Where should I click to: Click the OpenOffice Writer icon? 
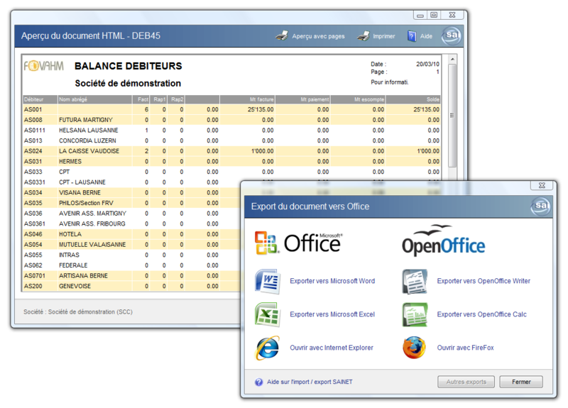tap(415, 281)
